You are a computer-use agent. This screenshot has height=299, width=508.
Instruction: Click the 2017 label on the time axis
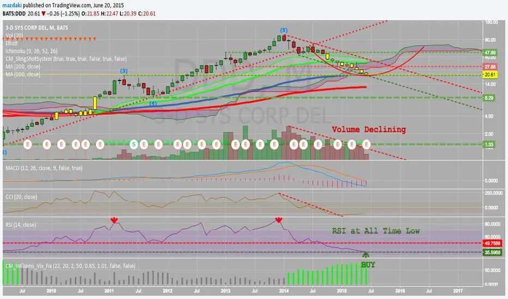pos(458,291)
